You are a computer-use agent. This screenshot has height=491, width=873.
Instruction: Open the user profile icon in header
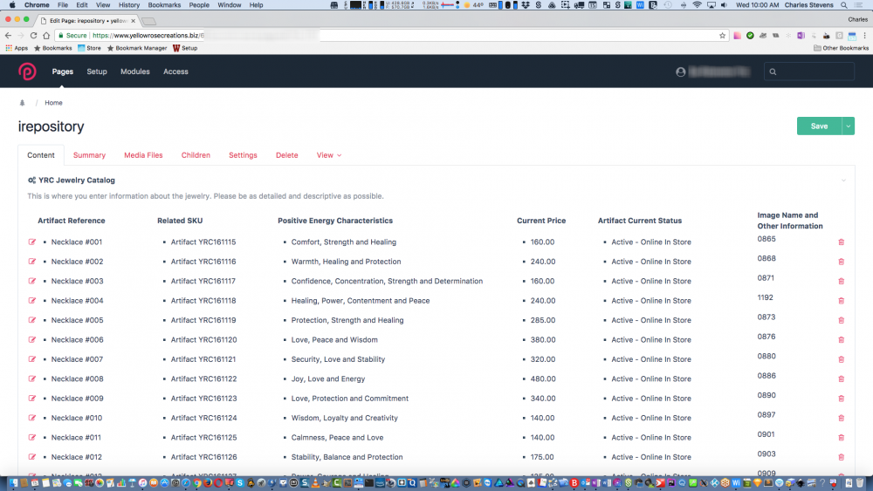(681, 72)
